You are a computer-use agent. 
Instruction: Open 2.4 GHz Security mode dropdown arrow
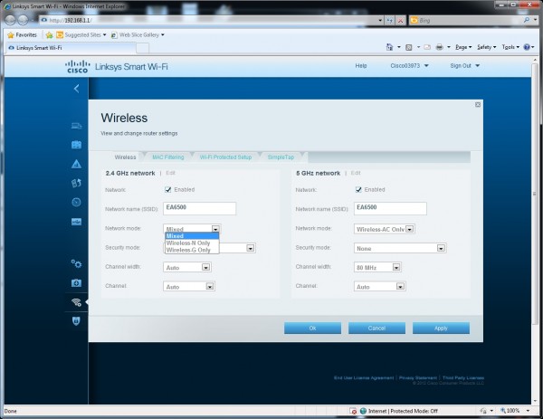(250, 248)
